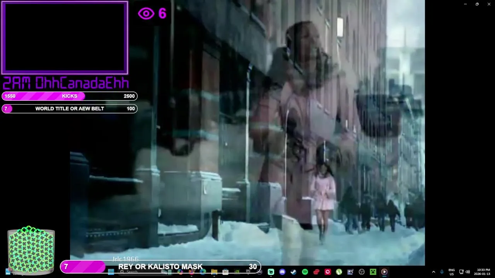The image size is (495, 278).
Task: Open the red striped app icon beside Spotify
Action: (316, 272)
